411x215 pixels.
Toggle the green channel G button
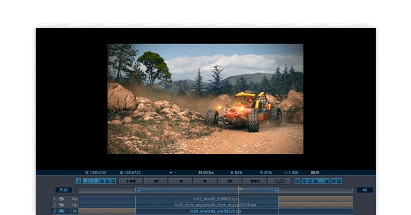(x=91, y=181)
